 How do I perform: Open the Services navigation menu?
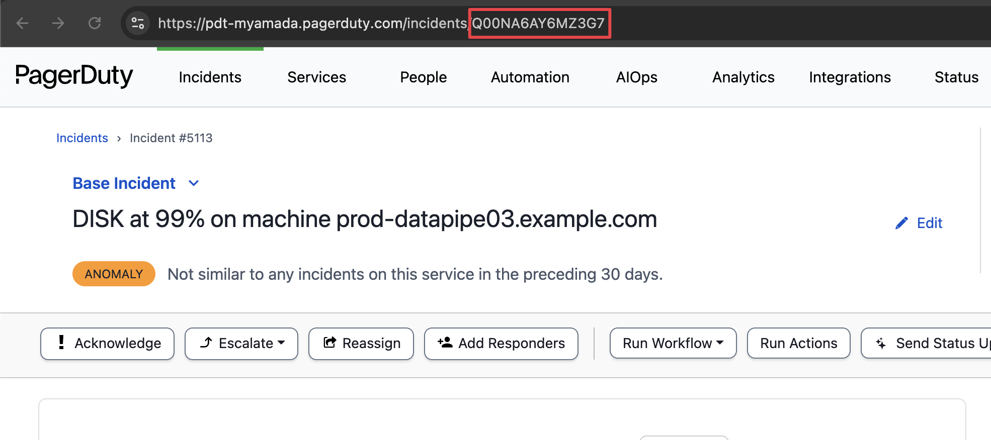coord(317,77)
